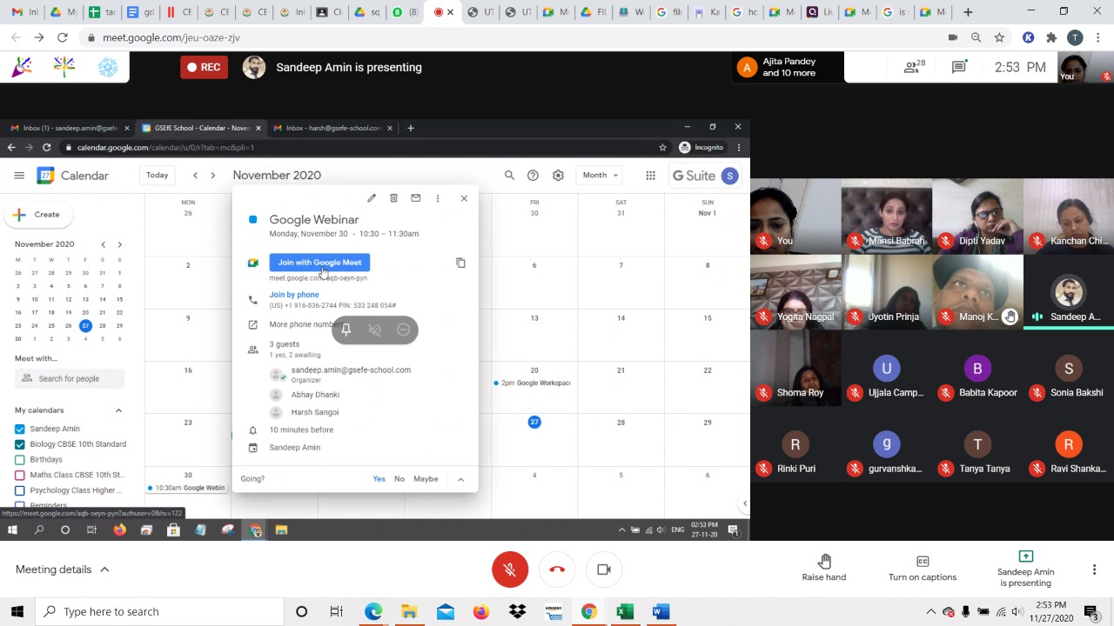The width and height of the screenshot is (1114, 626).
Task: Open 10:30am Google Webinar event chip
Action: click(x=186, y=488)
